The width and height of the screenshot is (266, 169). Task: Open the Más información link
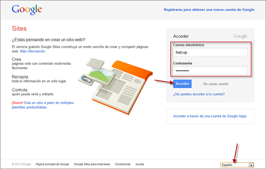pyautogui.click(x=32, y=51)
